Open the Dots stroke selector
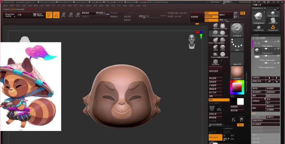Image resolution: width=285 pixels, height=144 pixels. [x=237, y=44]
